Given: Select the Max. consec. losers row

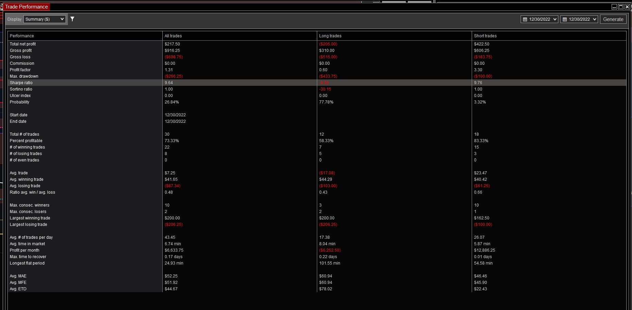Looking at the screenshot, I should [317, 212].
